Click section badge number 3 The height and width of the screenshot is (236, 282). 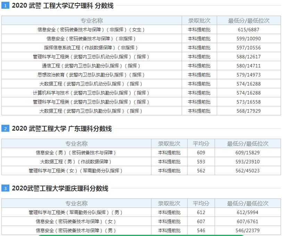click(x=5, y=188)
